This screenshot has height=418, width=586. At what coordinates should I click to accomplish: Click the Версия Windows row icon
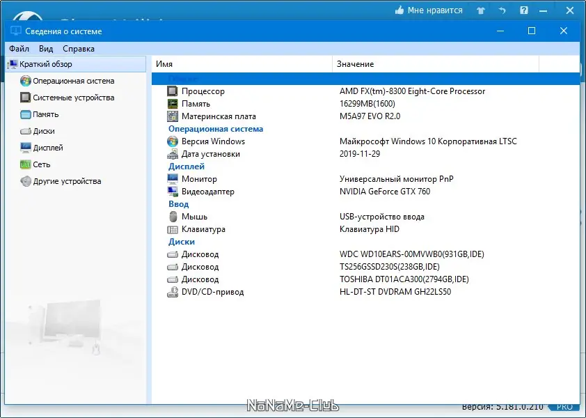pyautogui.click(x=173, y=141)
